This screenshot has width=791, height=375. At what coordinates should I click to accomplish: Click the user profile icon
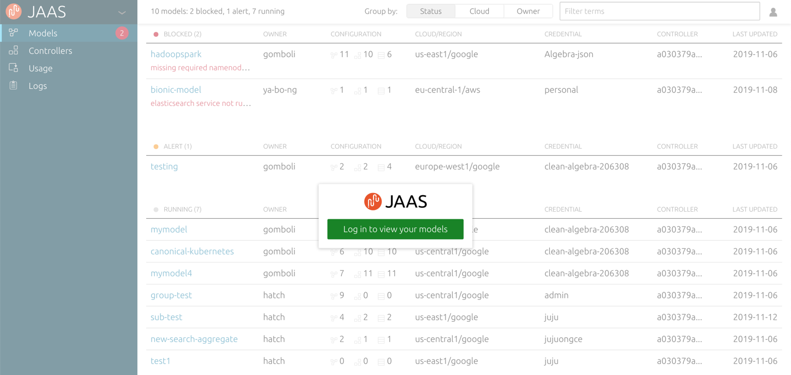773,11
